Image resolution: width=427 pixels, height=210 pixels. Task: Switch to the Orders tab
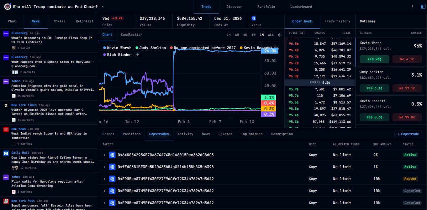tap(108, 134)
